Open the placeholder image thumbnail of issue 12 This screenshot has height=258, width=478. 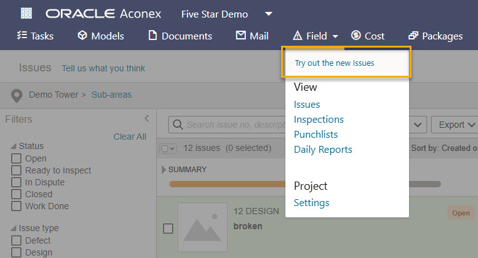[x=203, y=227]
